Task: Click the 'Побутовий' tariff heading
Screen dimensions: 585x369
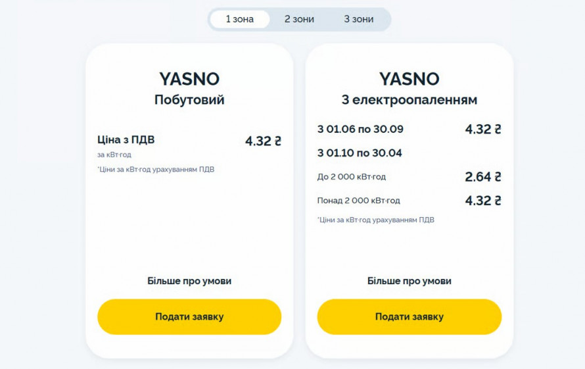Action: point(189,100)
